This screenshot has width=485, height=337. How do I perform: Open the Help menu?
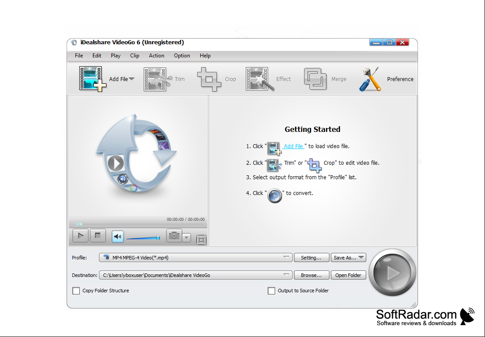[205, 56]
